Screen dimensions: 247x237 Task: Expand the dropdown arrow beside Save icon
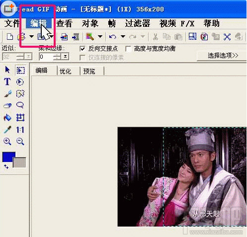(x=52, y=36)
